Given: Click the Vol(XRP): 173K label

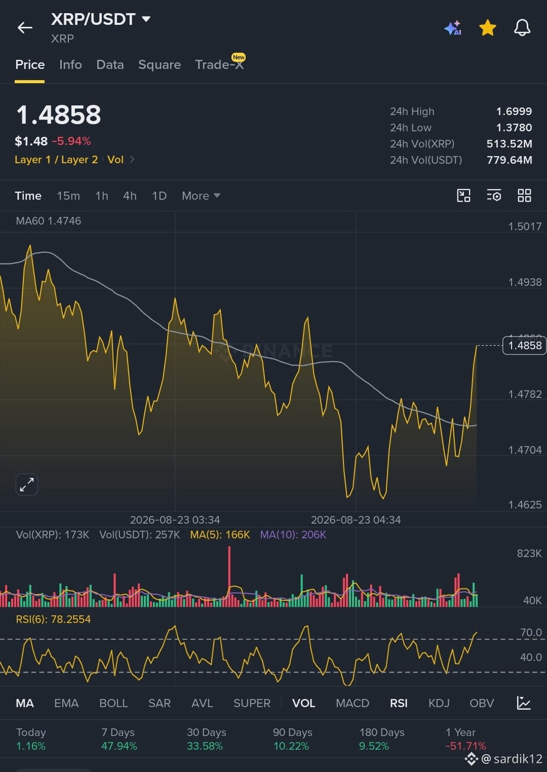Looking at the screenshot, I should click(x=53, y=535).
